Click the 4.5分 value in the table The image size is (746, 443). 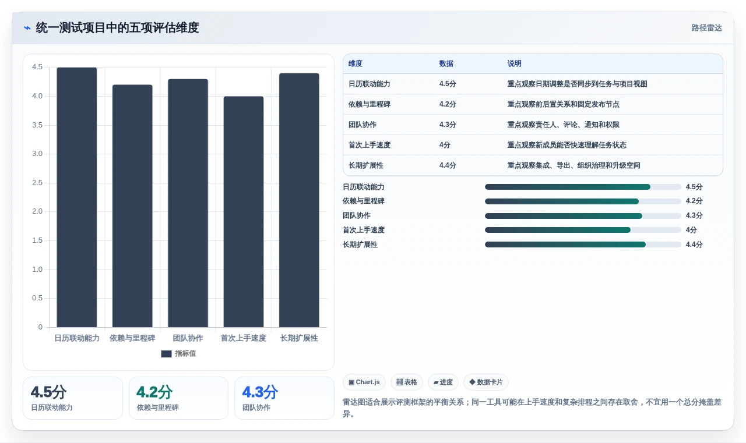(x=448, y=84)
